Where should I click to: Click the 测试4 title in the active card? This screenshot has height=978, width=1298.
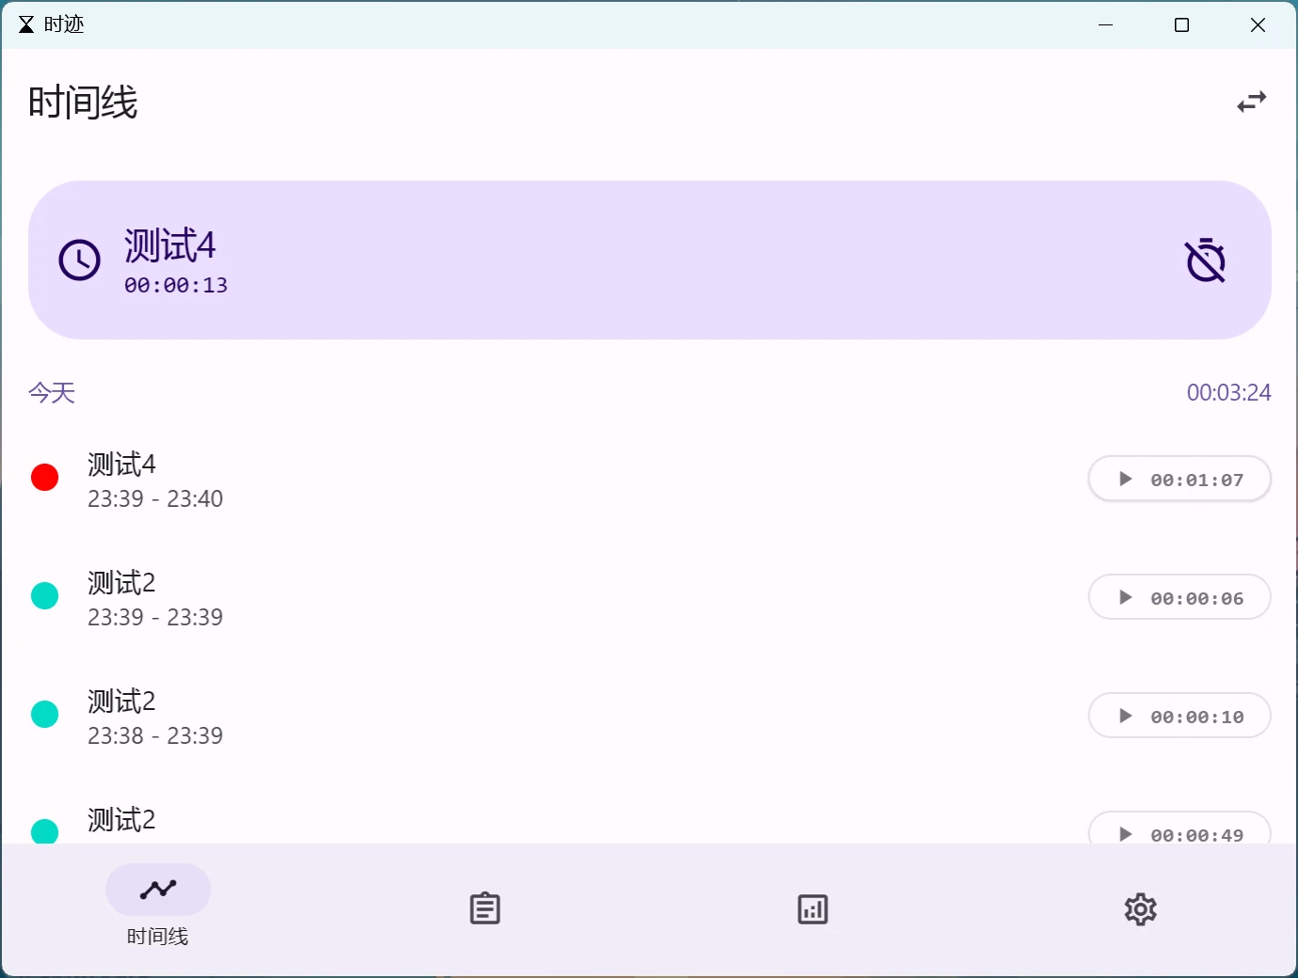pyautogui.click(x=170, y=245)
